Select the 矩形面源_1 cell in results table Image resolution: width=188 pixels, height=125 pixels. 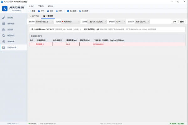(44, 44)
